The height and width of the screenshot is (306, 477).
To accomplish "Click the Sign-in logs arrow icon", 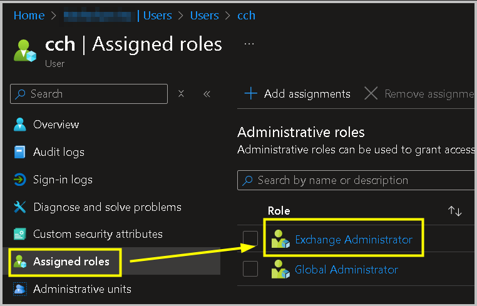I will (x=20, y=180).
